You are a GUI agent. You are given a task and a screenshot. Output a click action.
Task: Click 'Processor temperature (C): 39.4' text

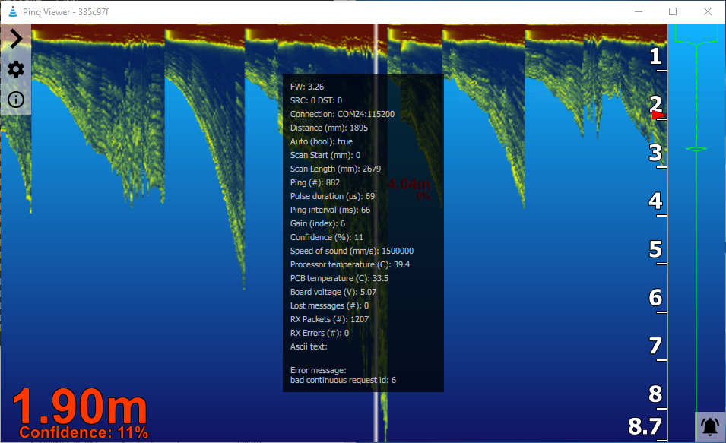[x=350, y=264]
